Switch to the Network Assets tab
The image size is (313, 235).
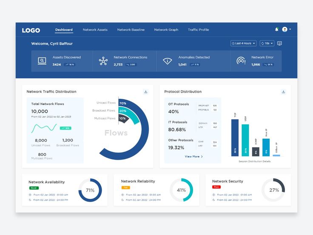coord(95,30)
